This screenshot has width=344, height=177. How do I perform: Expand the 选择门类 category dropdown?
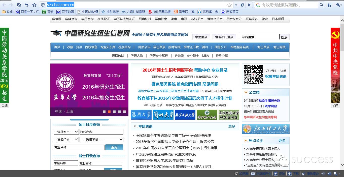(x=66, y=140)
